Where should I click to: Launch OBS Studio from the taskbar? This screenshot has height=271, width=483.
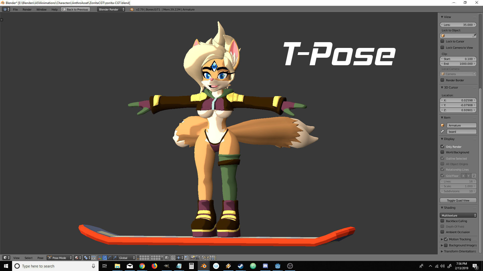[x=290, y=266]
